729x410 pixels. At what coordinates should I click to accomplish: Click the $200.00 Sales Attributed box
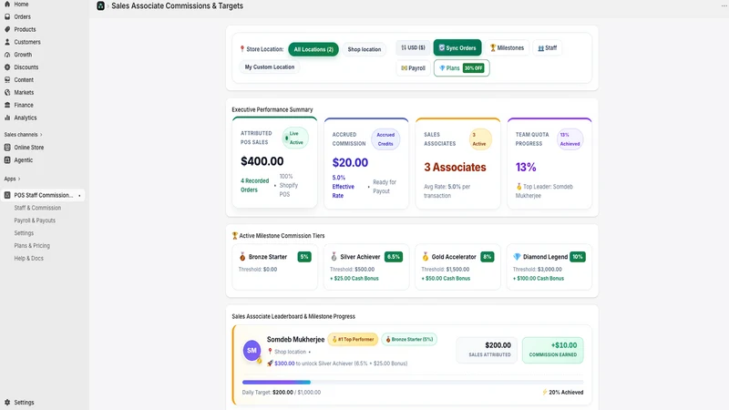(487, 350)
